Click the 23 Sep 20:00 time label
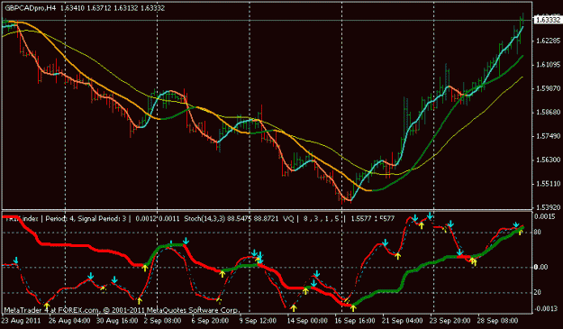This screenshot has height=329, width=563. pyautogui.click(x=450, y=320)
